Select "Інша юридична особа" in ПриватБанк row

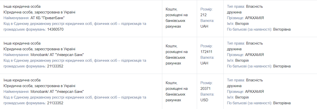click(22, 6)
